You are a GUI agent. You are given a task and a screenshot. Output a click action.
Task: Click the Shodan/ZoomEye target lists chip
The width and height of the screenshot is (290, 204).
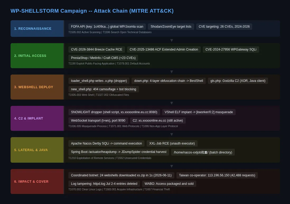pyautogui.click(x=171, y=27)
